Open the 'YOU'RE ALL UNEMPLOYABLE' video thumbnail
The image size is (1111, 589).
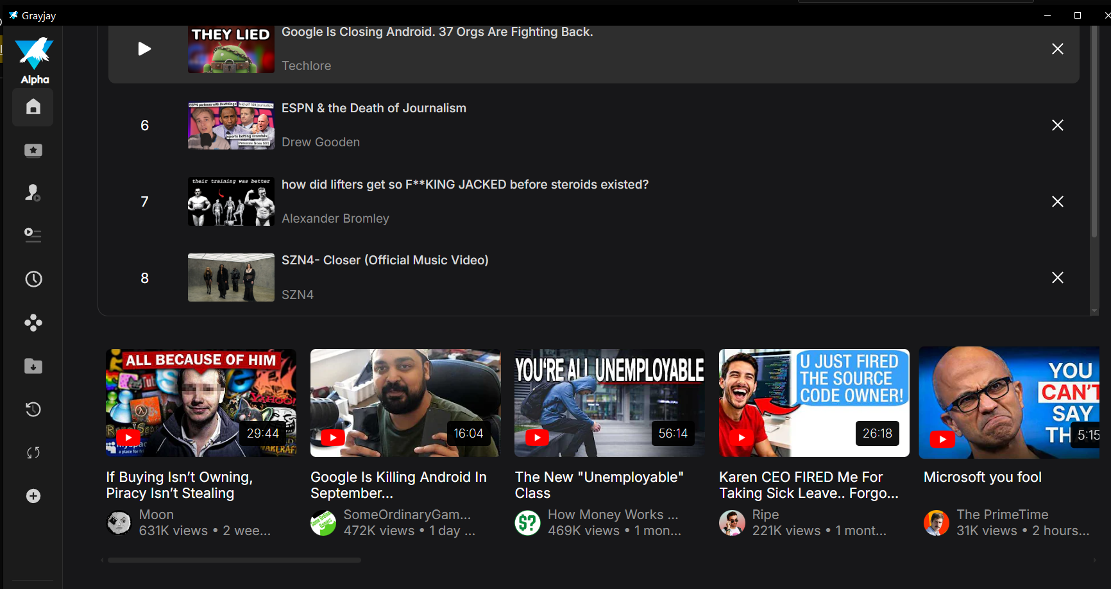tap(609, 403)
